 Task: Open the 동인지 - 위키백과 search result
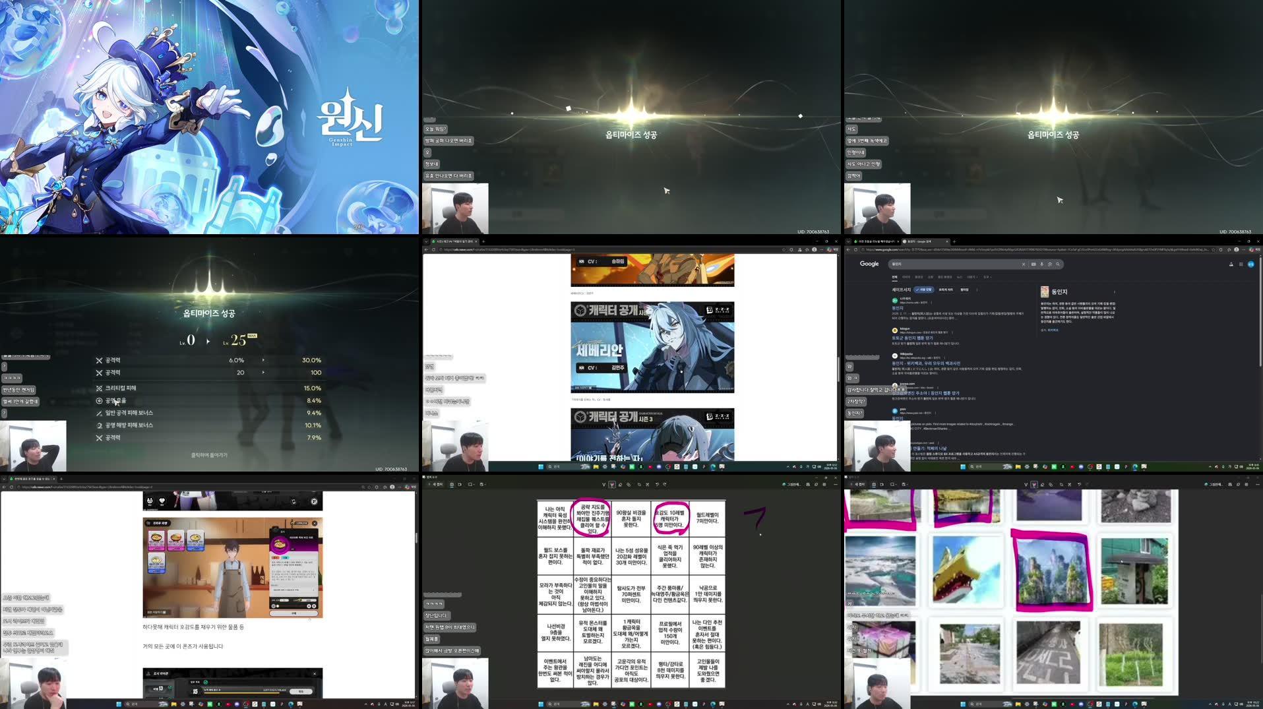tap(926, 363)
